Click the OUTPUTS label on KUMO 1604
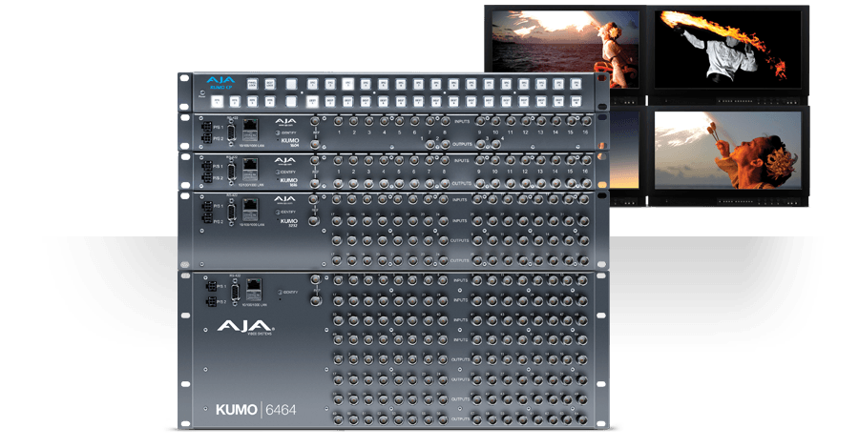Viewport: 859px width, 448px height. [462, 144]
